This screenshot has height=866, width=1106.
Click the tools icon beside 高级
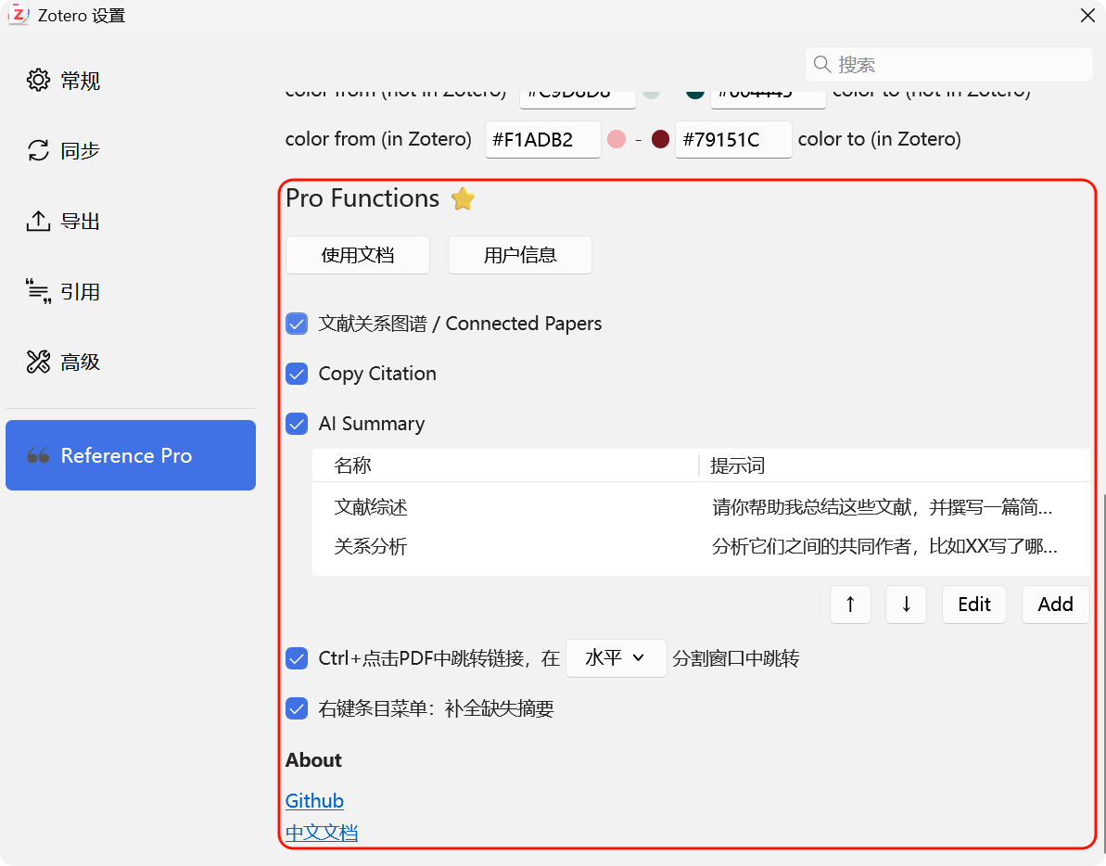click(38, 362)
